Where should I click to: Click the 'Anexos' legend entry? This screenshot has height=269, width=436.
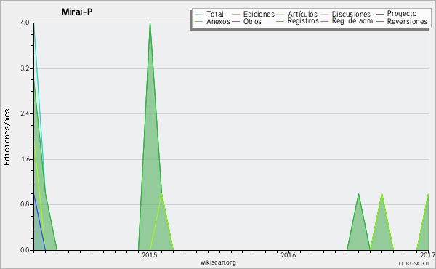click(218, 21)
